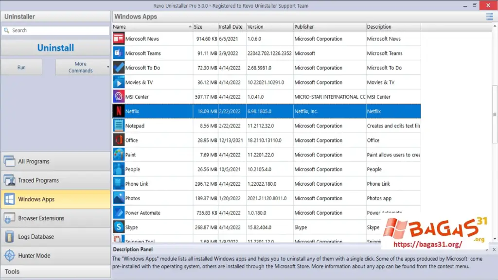
Task: Close the Description Panel
Action: click(x=494, y=249)
